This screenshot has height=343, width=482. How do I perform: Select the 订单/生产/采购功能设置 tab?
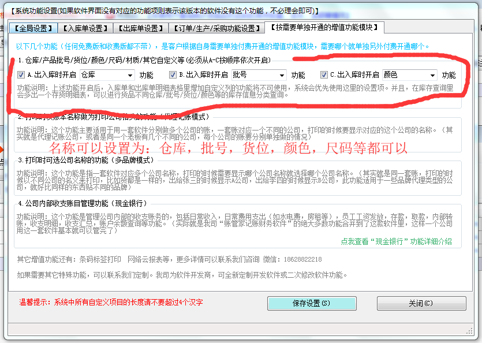(216, 28)
